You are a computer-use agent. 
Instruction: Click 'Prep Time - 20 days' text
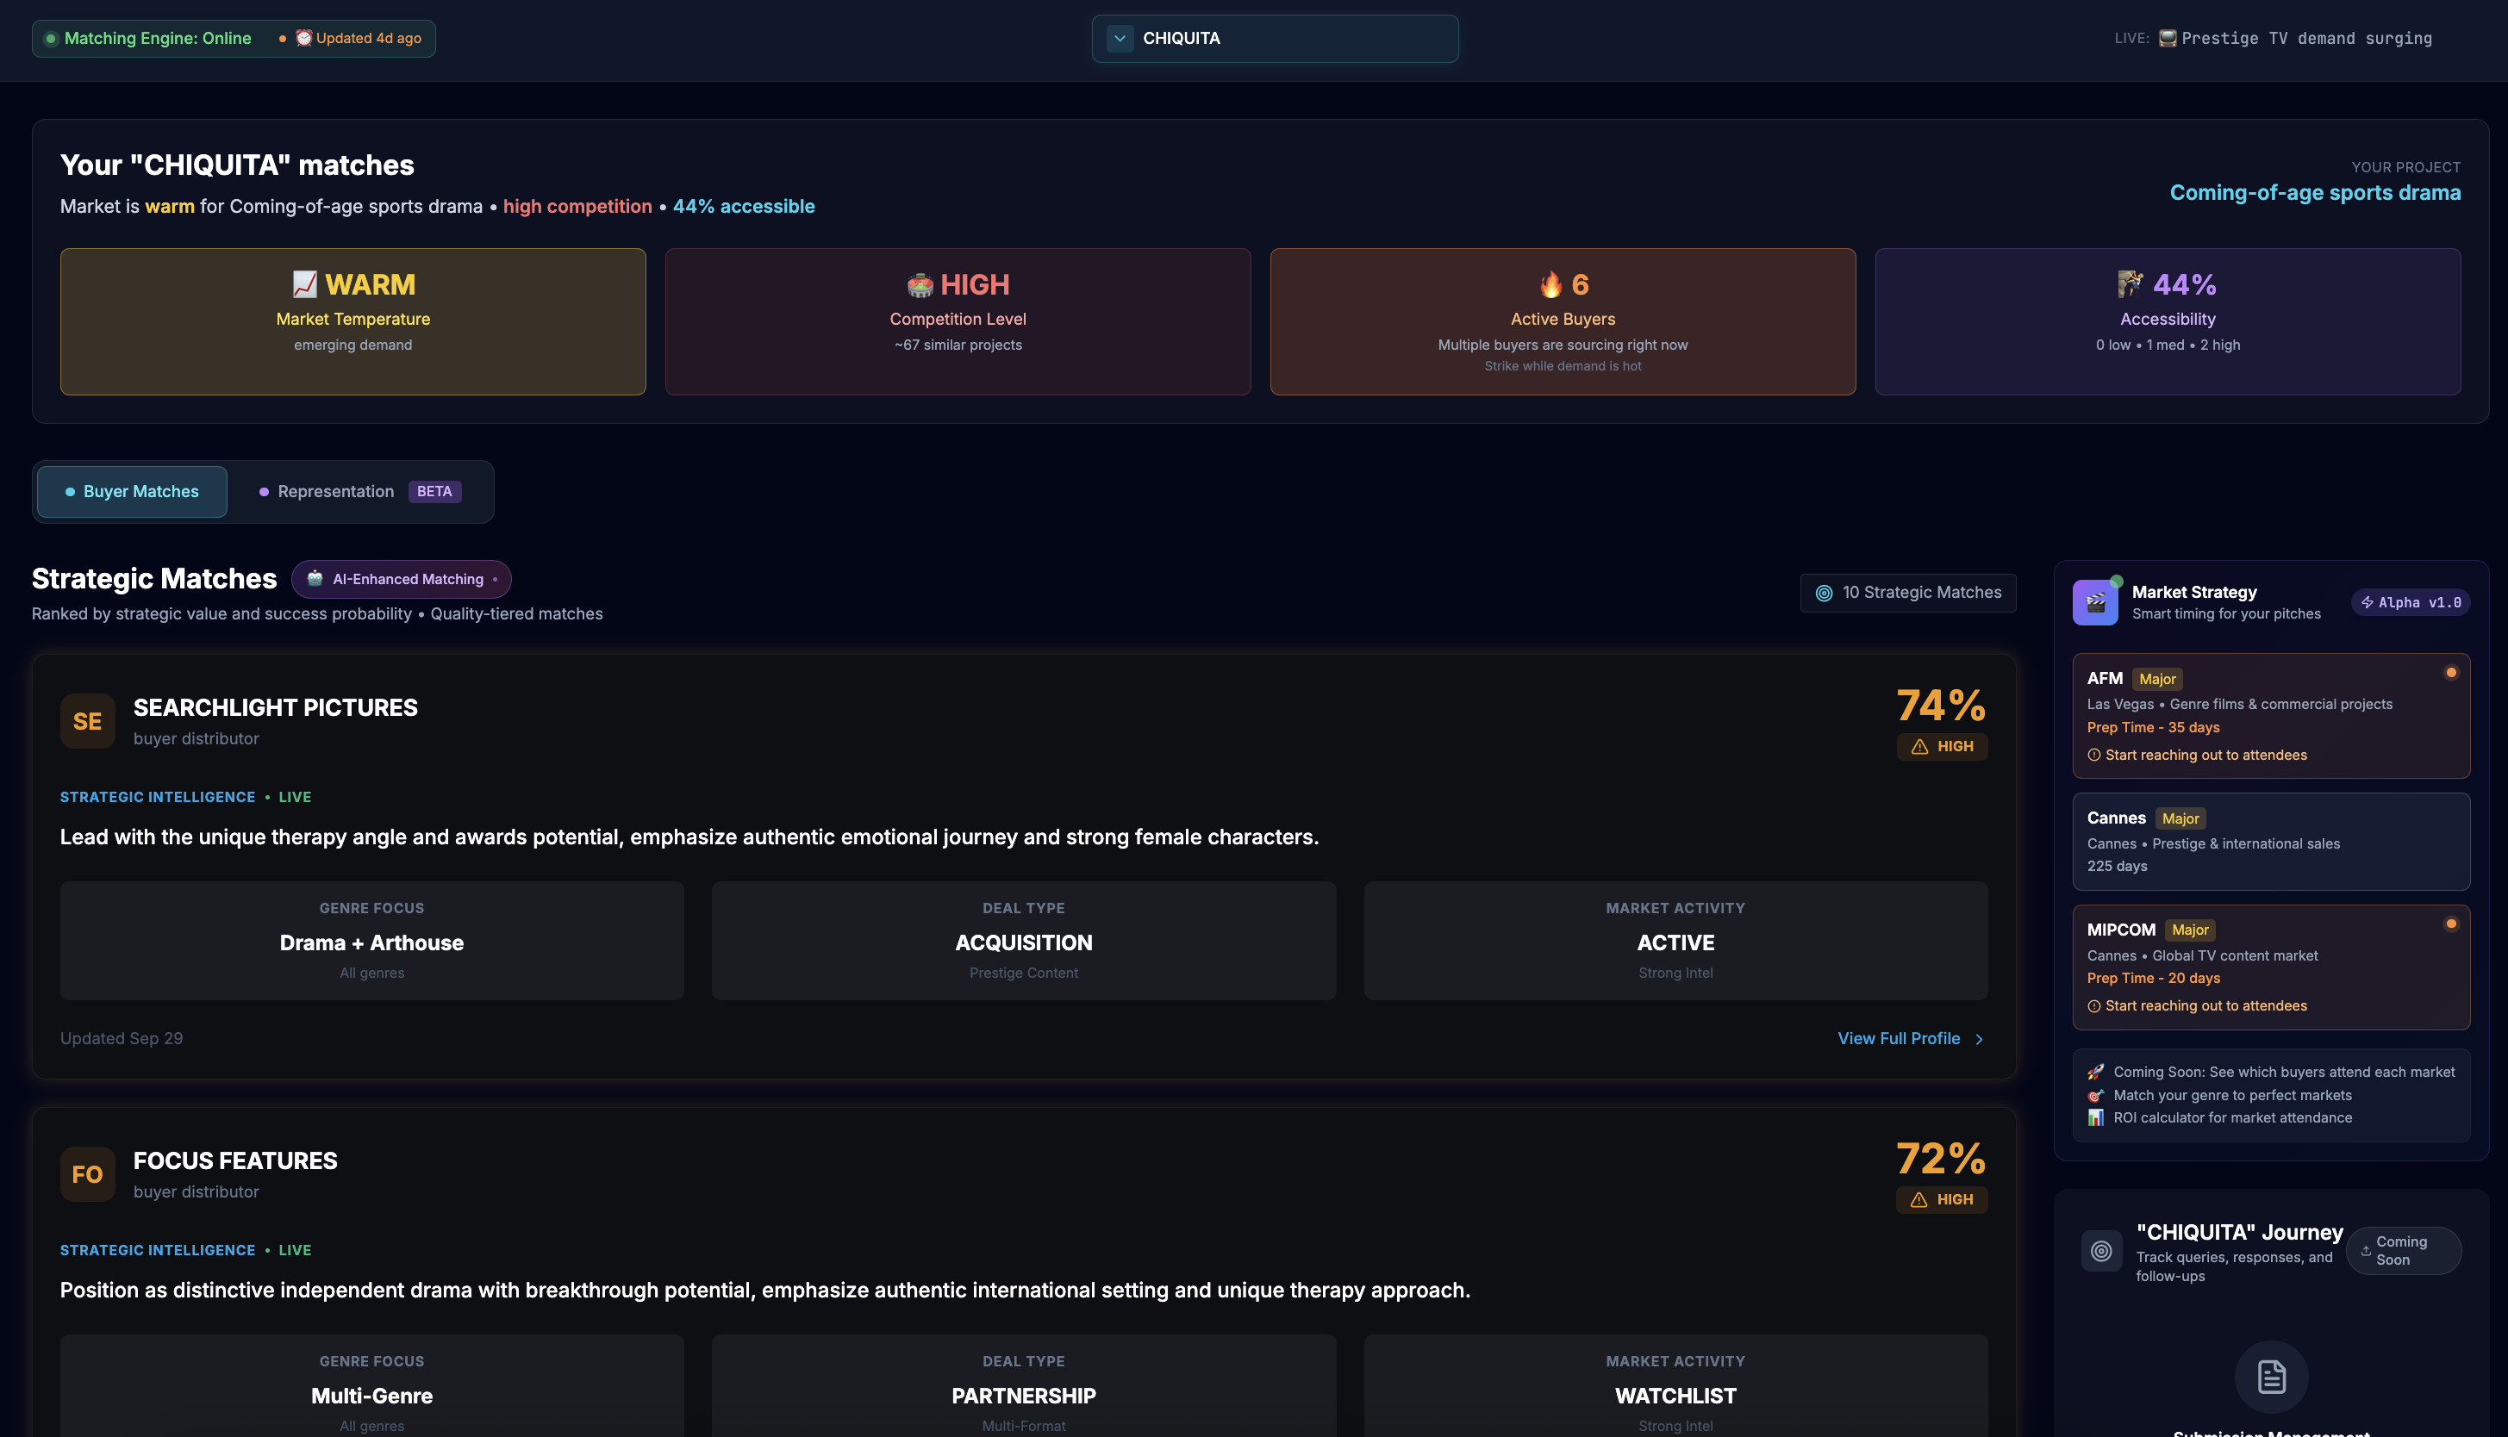(x=2153, y=979)
